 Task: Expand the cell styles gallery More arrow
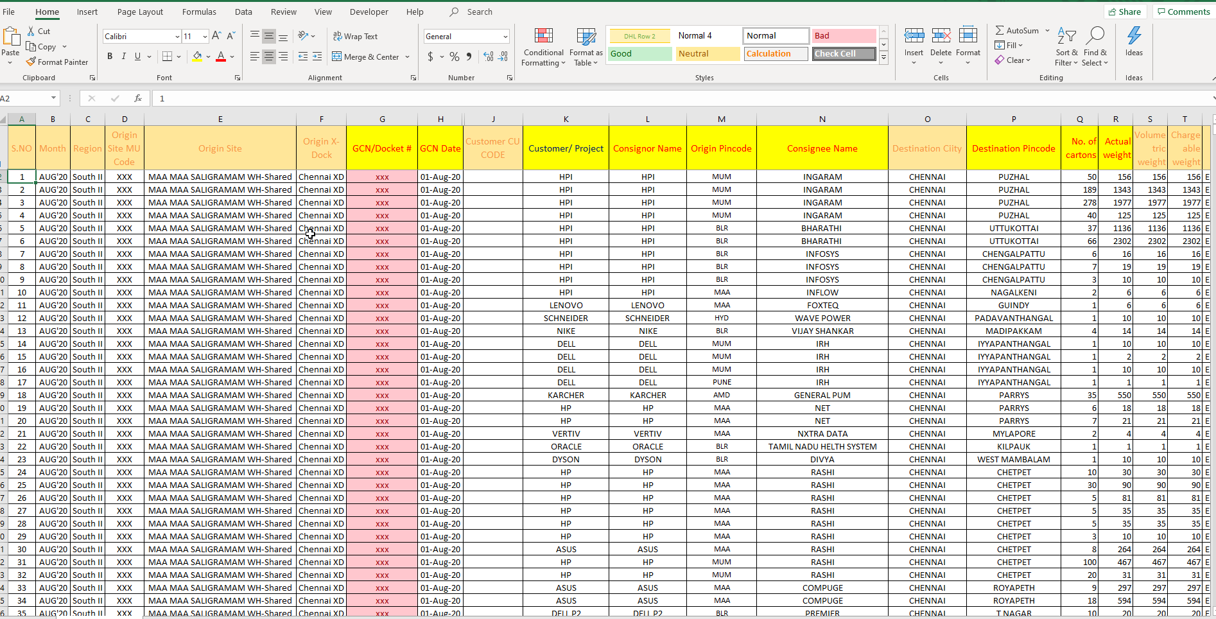pyautogui.click(x=883, y=57)
